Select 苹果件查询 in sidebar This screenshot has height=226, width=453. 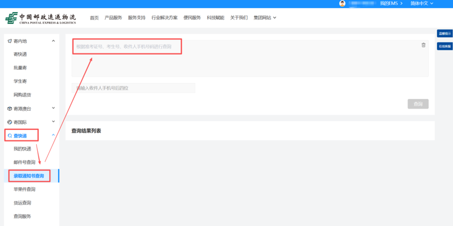(x=24, y=189)
